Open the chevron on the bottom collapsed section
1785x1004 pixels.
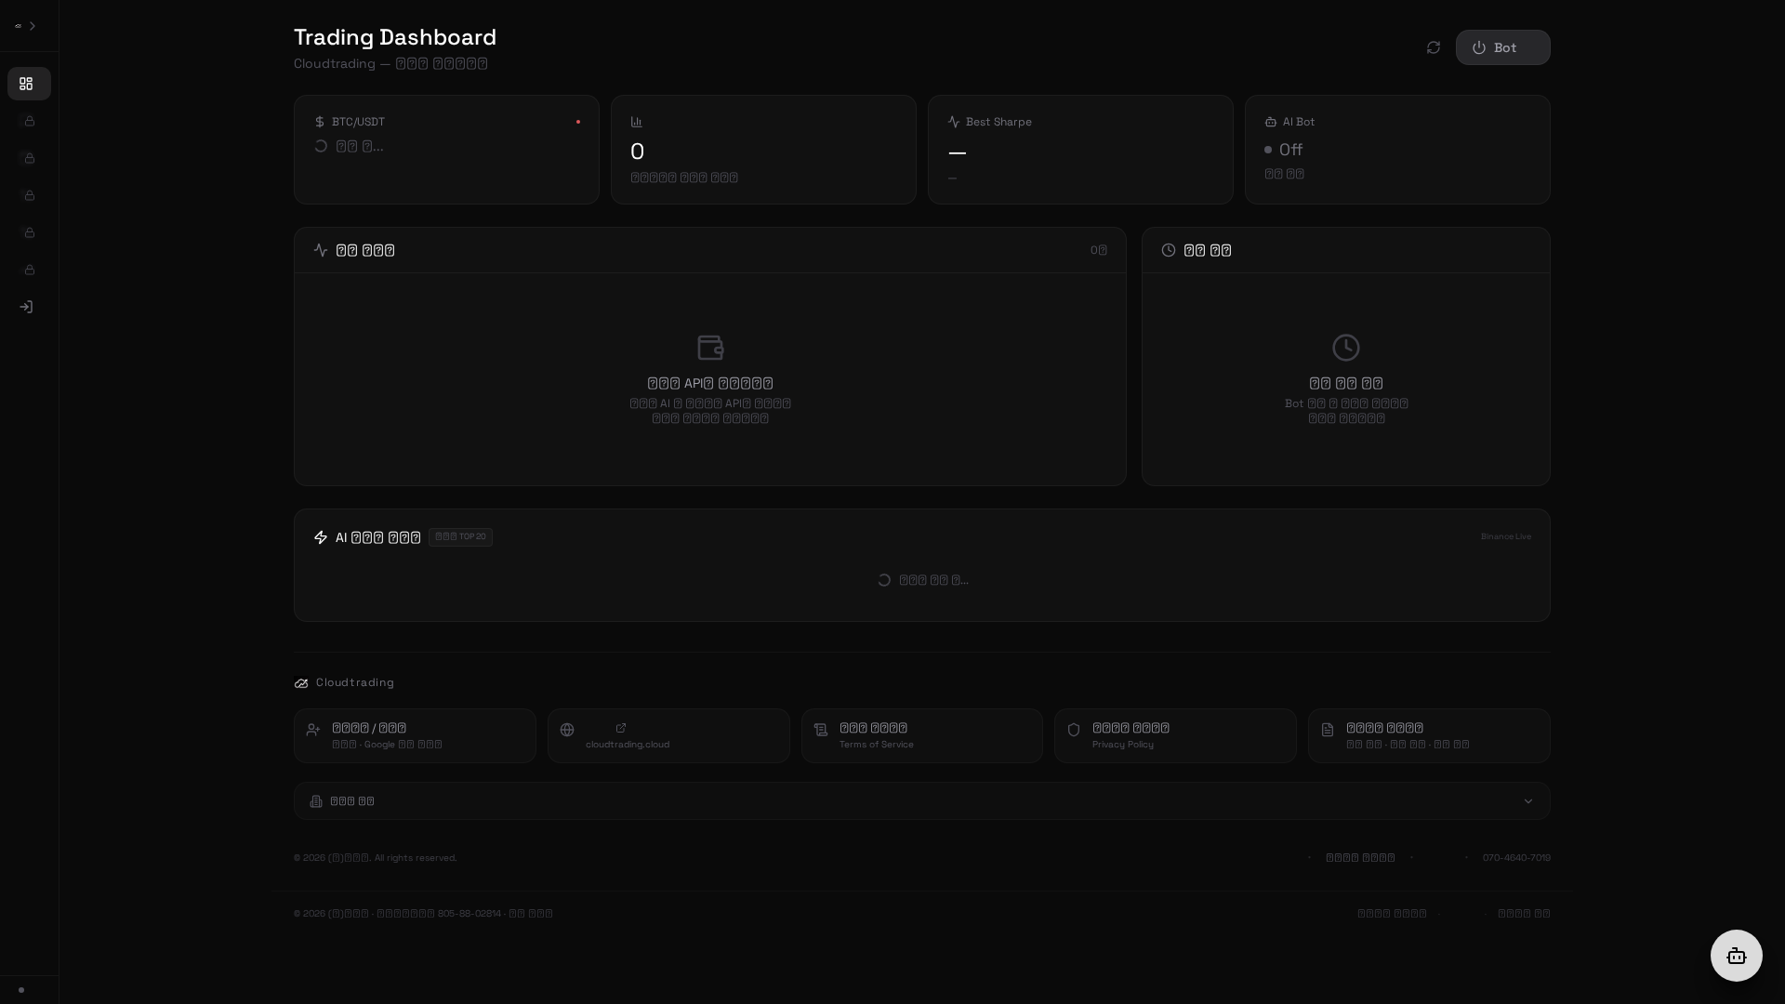[x=1528, y=800]
